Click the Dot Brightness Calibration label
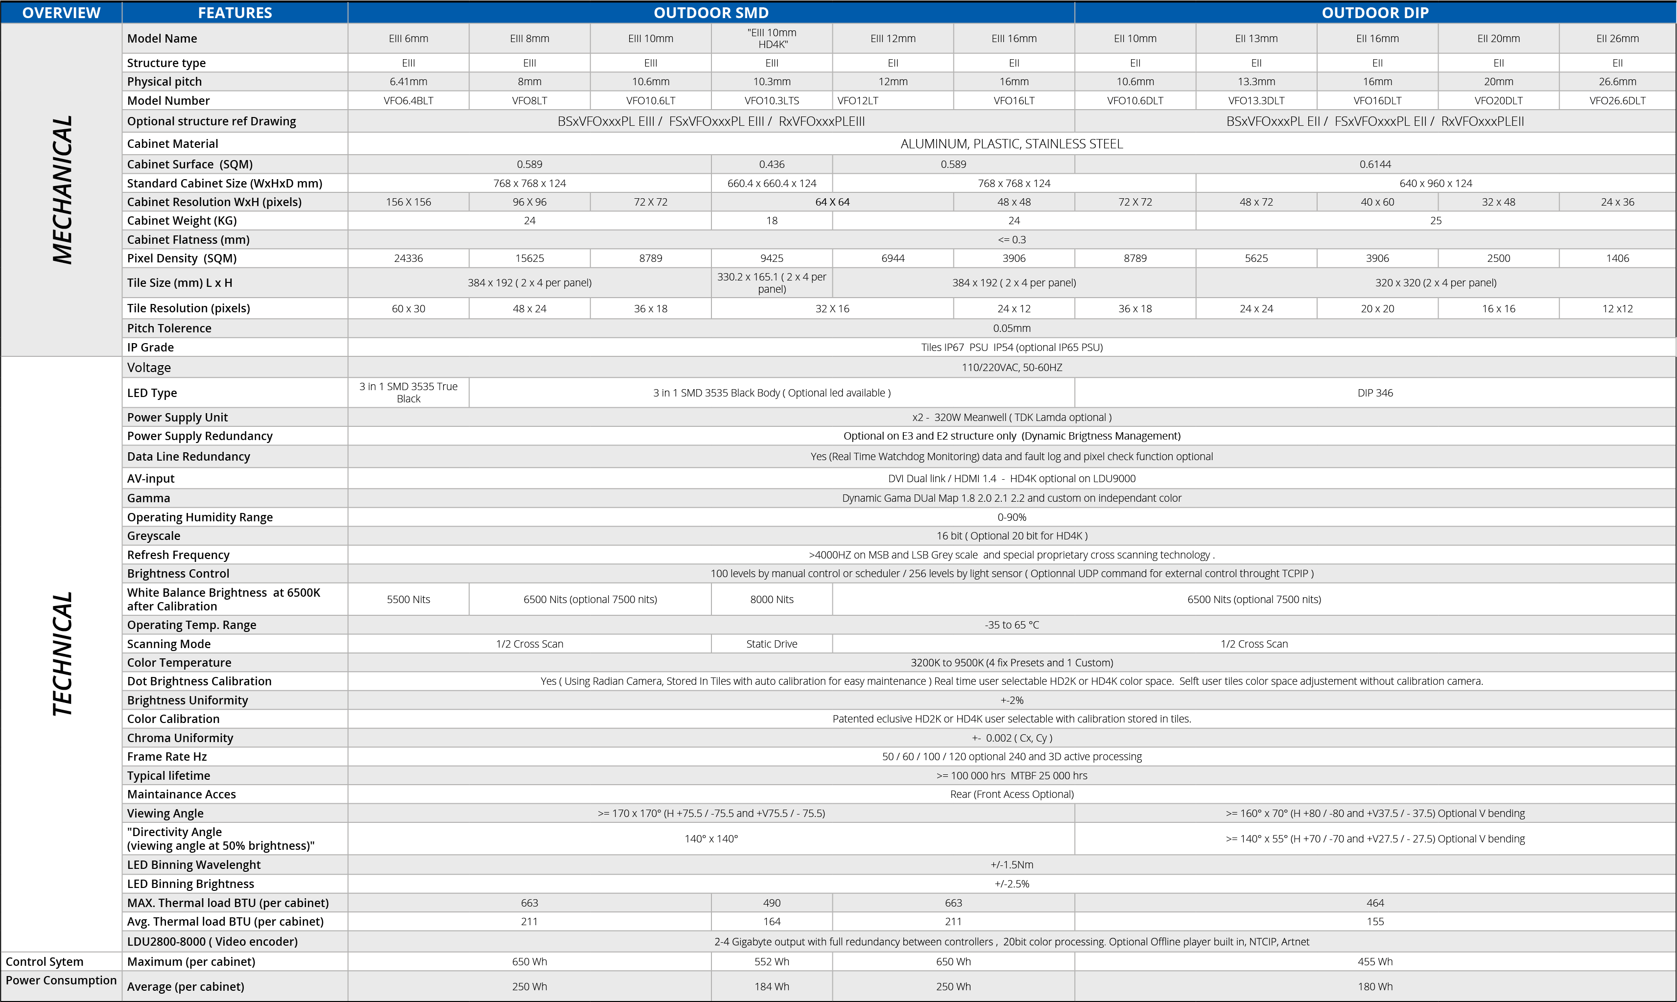The width and height of the screenshot is (1677, 1002). coord(199,681)
